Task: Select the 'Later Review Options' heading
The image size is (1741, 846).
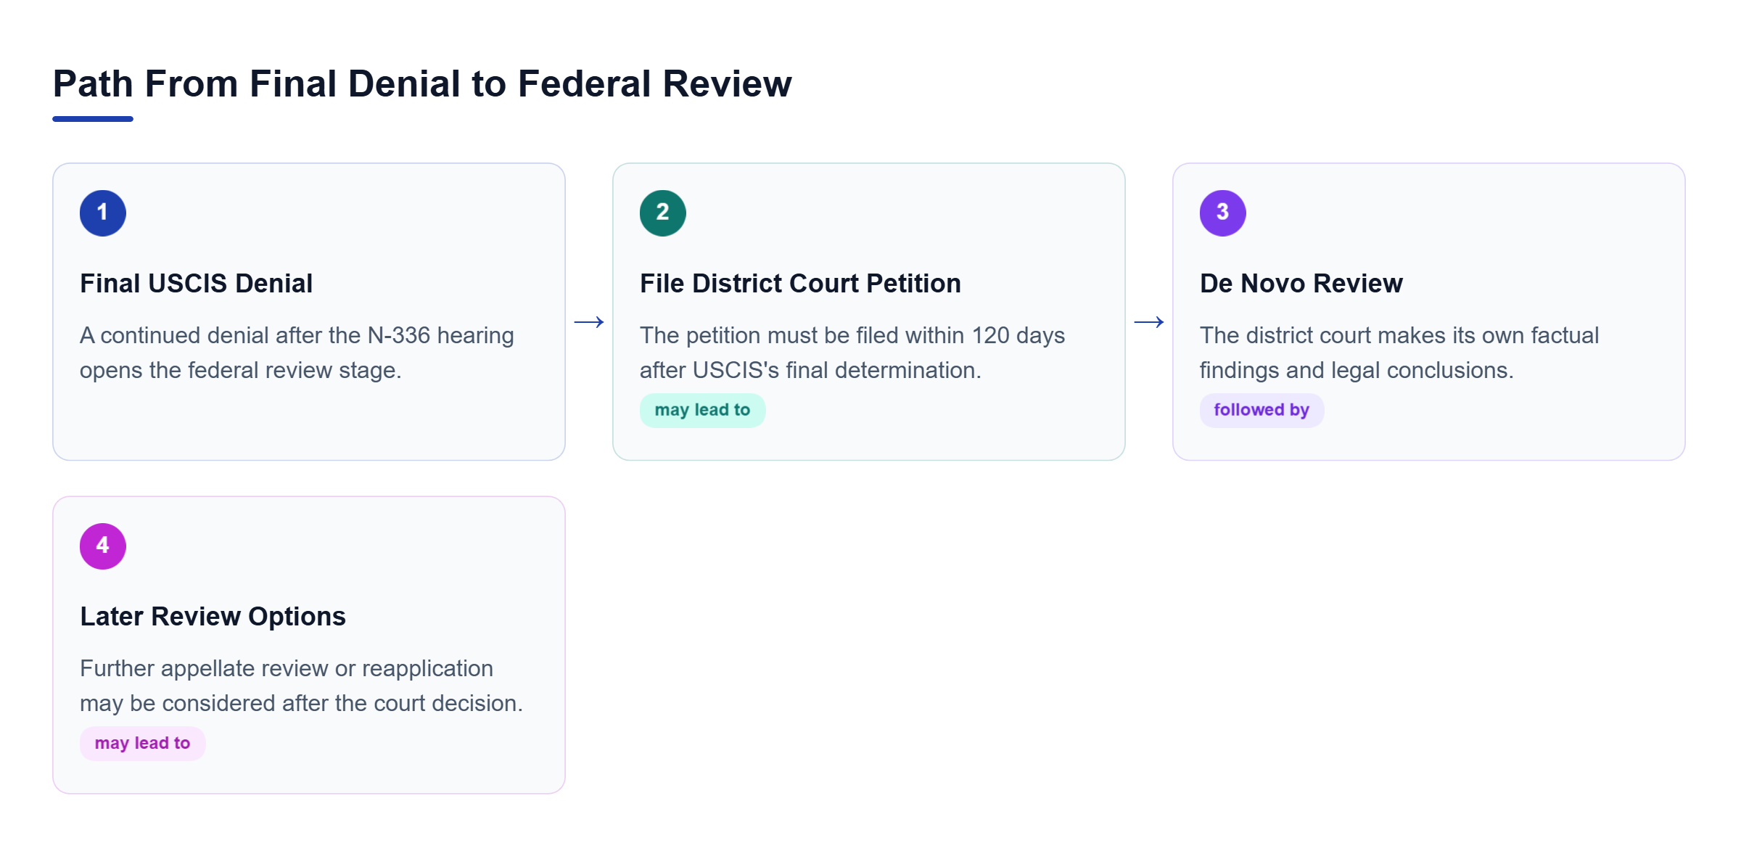Action: pos(213,616)
